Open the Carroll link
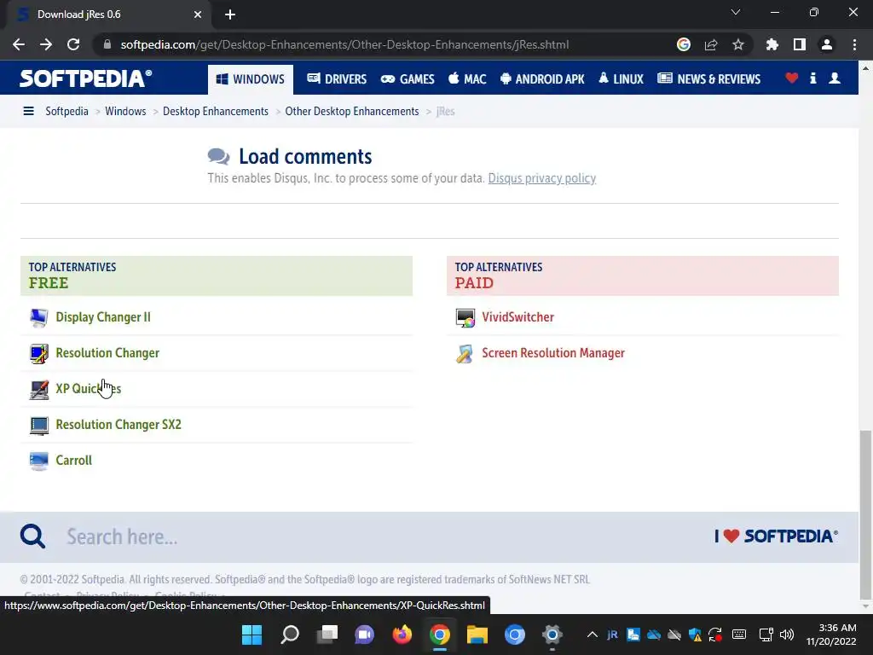Viewport: 873px width, 655px height. coord(74,461)
